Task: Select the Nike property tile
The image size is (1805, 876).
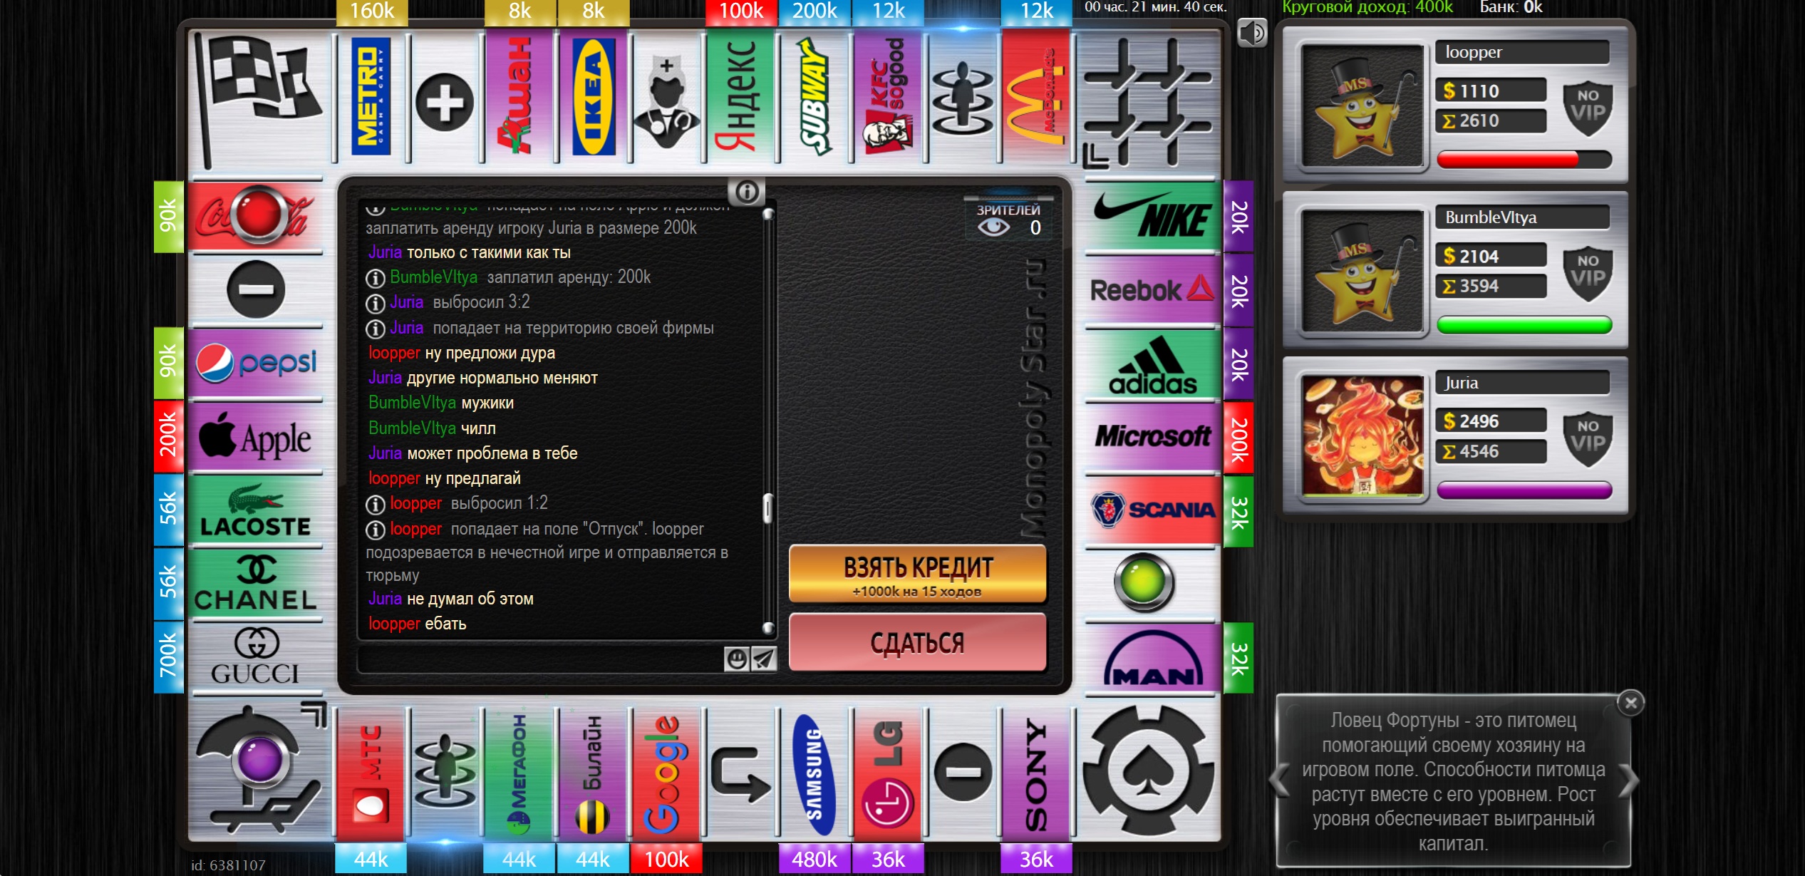Action: click(1152, 216)
